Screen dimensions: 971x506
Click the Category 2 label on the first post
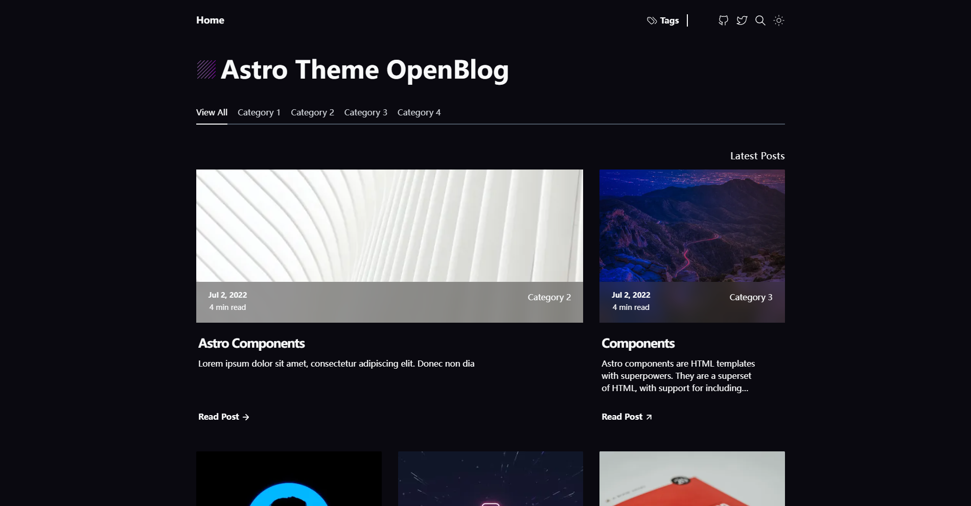(549, 297)
